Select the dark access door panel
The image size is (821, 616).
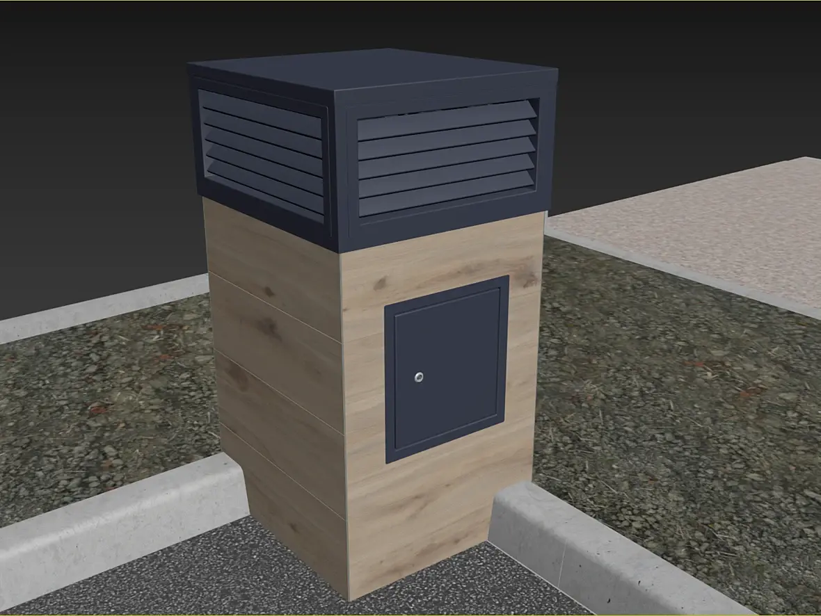[447, 369]
